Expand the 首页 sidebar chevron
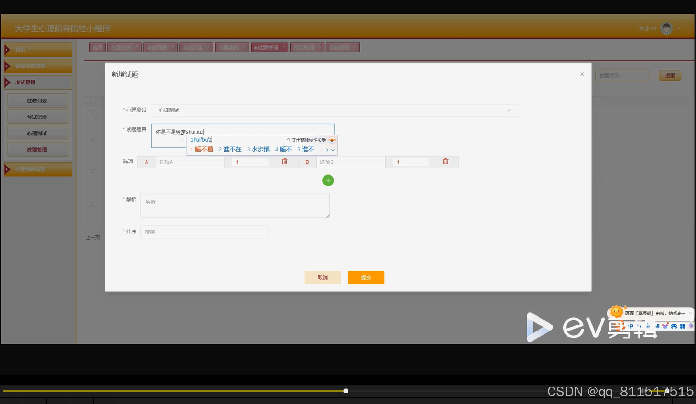 (31, 50)
